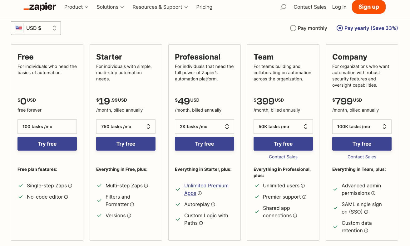
Task: Open tooltip icon for Multi-step Zaps
Action: point(146,186)
